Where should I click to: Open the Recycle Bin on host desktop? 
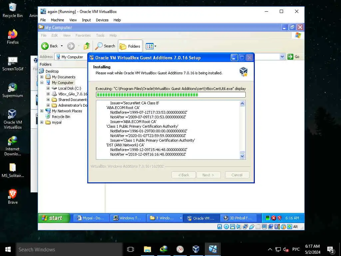pos(13,10)
